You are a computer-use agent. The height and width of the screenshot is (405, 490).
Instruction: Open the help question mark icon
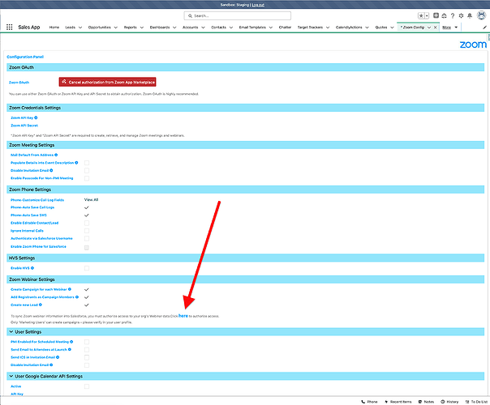453,15
